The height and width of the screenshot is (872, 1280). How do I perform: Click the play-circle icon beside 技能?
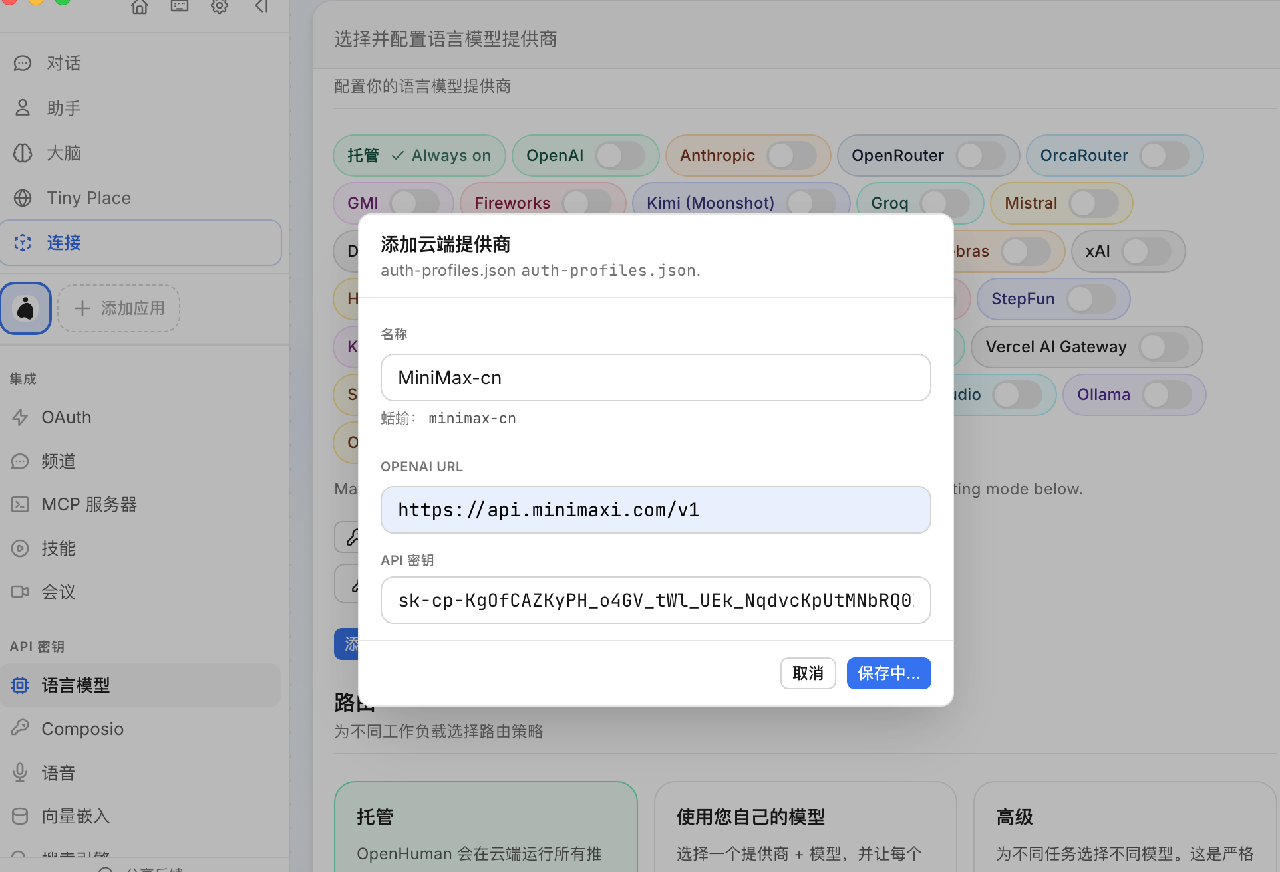(20, 548)
